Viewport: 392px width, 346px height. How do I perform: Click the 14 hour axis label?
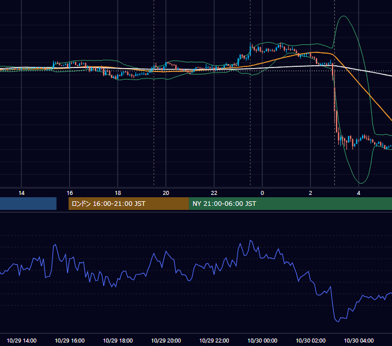point(21,193)
